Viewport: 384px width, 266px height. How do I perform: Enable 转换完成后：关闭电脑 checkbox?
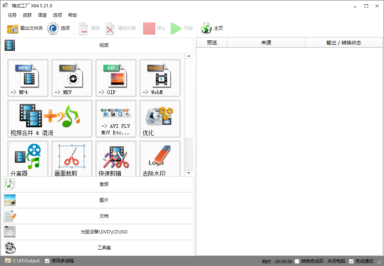pyautogui.click(x=297, y=262)
